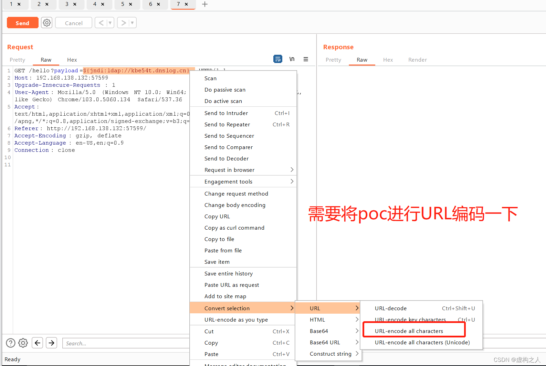This screenshot has height=366, width=546.
Task: Expand the Base64 conversion submenu
Action: pyautogui.click(x=328, y=331)
